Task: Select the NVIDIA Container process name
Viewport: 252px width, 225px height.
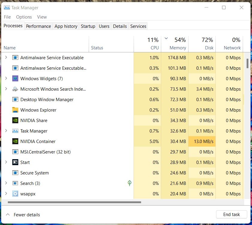Action: (38, 142)
